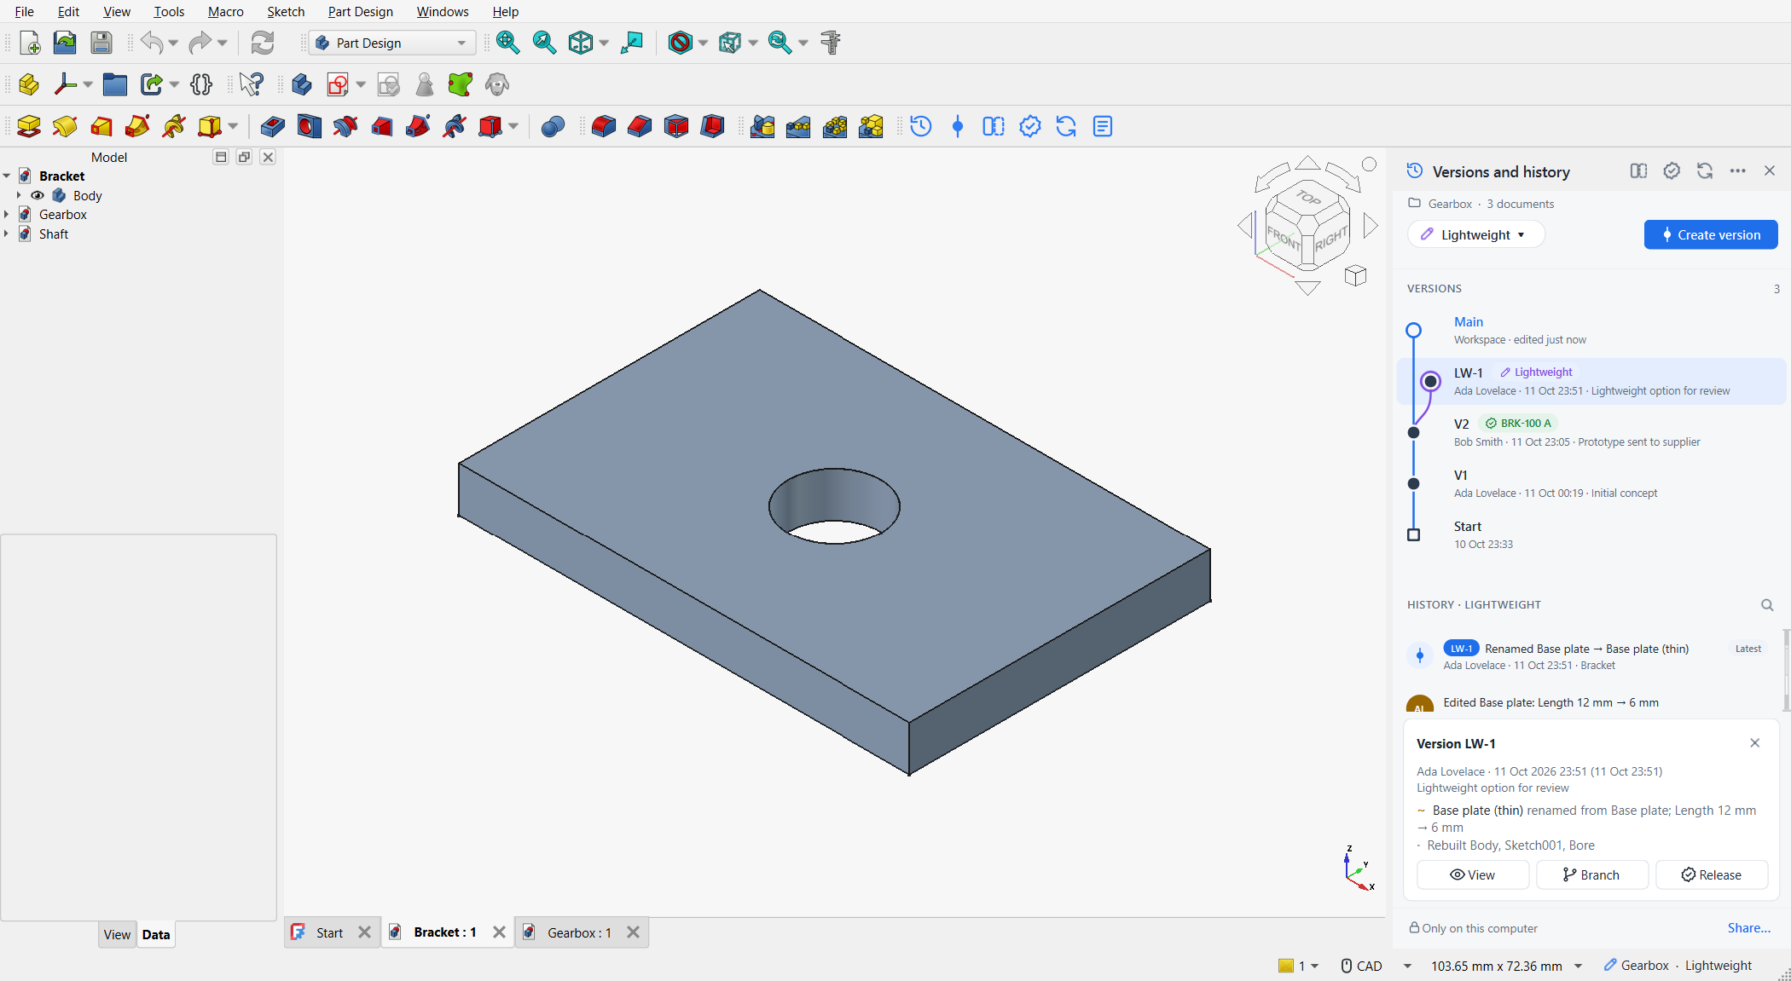Click the draw style icon
This screenshot has height=981, width=1791.
tap(680, 43)
